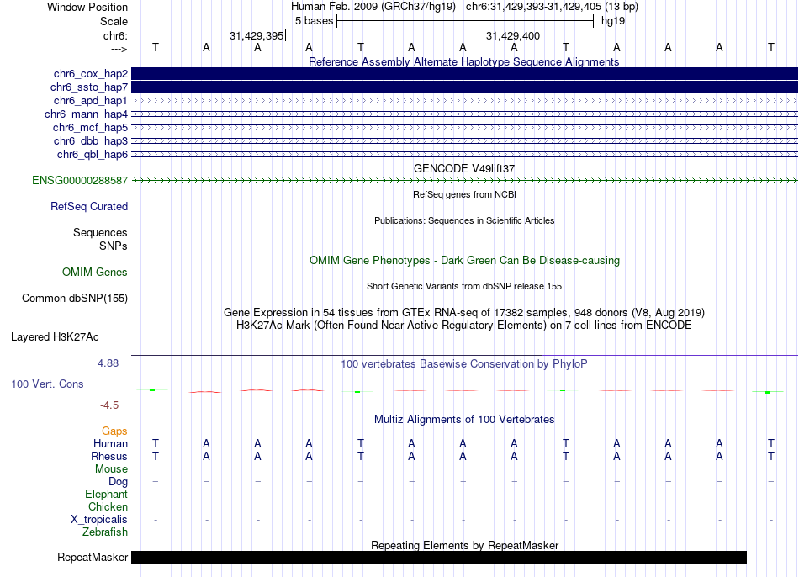Viewport: 799px width, 577px height.
Task: Open the Reference Assembly Alternate Haplotype Sequence Alignments title
Action: coord(464,61)
